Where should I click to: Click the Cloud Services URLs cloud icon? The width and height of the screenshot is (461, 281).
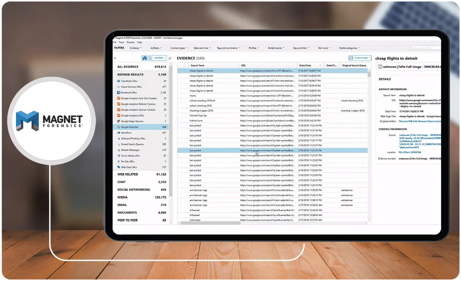point(119,87)
